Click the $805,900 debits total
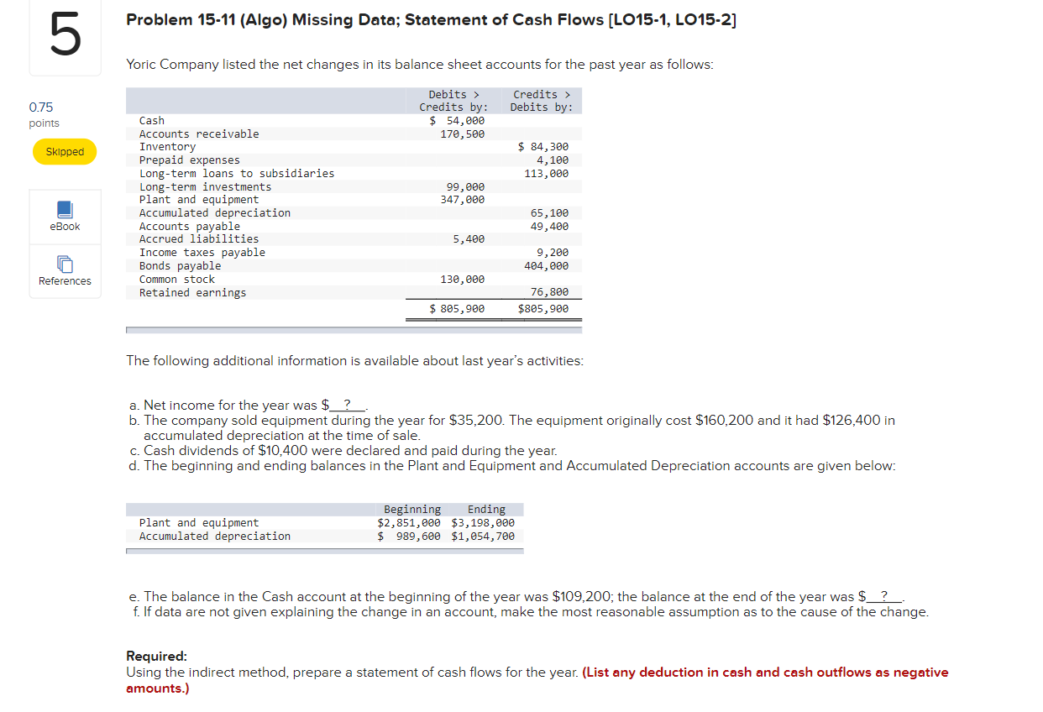The image size is (1043, 712). (x=456, y=308)
